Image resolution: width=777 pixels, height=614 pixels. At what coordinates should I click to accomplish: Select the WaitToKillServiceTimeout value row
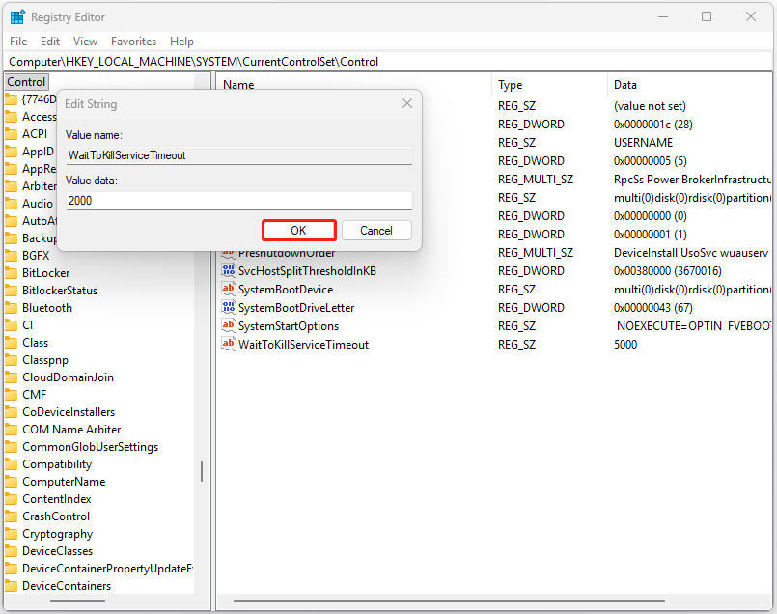point(494,345)
